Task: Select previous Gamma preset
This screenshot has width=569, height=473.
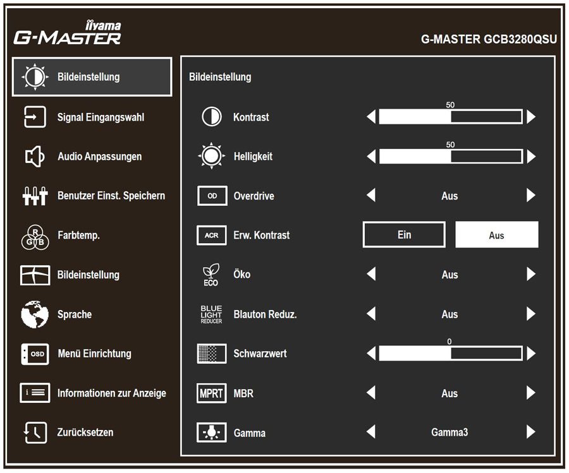Action: point(371,432)
